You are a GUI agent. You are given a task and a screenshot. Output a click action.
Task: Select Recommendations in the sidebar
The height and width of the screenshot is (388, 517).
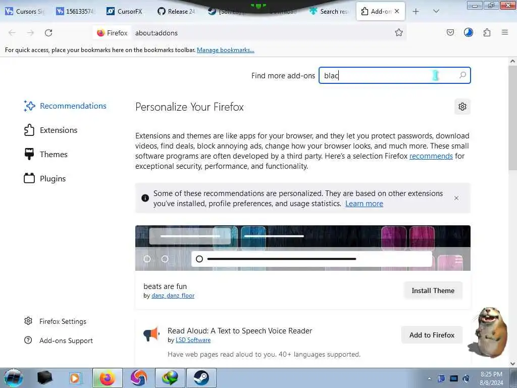tap(65, 106)
